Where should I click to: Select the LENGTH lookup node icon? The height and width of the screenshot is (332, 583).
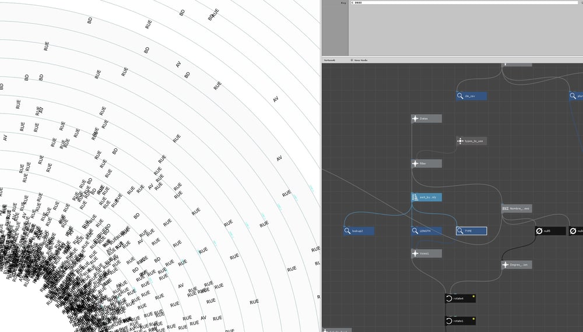(415, 231)
